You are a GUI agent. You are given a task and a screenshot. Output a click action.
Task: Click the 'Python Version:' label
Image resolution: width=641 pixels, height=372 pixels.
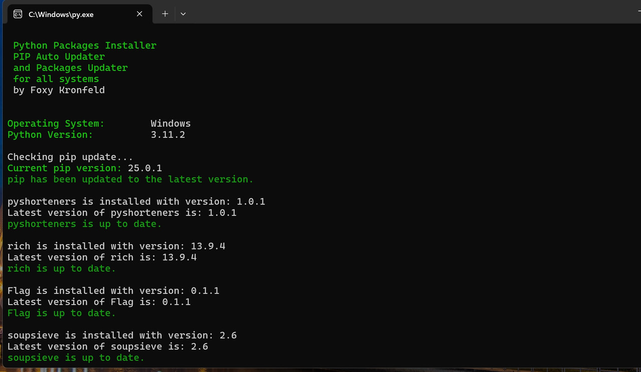point(50,134)
